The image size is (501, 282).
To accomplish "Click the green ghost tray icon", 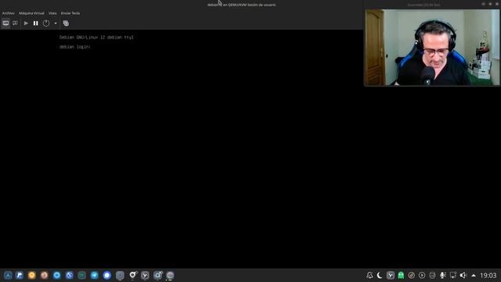I will (401, 275).
